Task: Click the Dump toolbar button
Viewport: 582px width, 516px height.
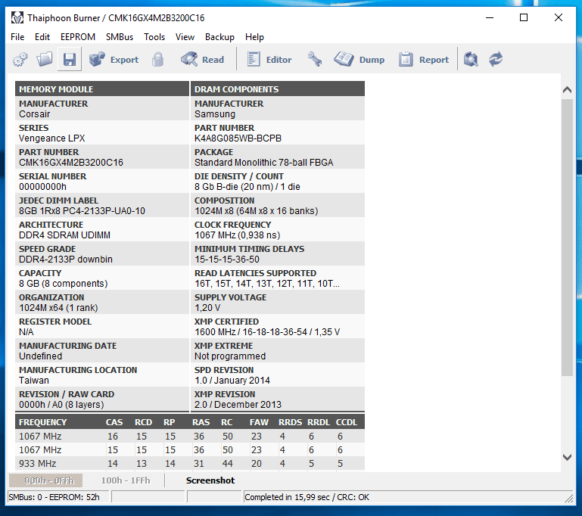Action: pos(359,59)
